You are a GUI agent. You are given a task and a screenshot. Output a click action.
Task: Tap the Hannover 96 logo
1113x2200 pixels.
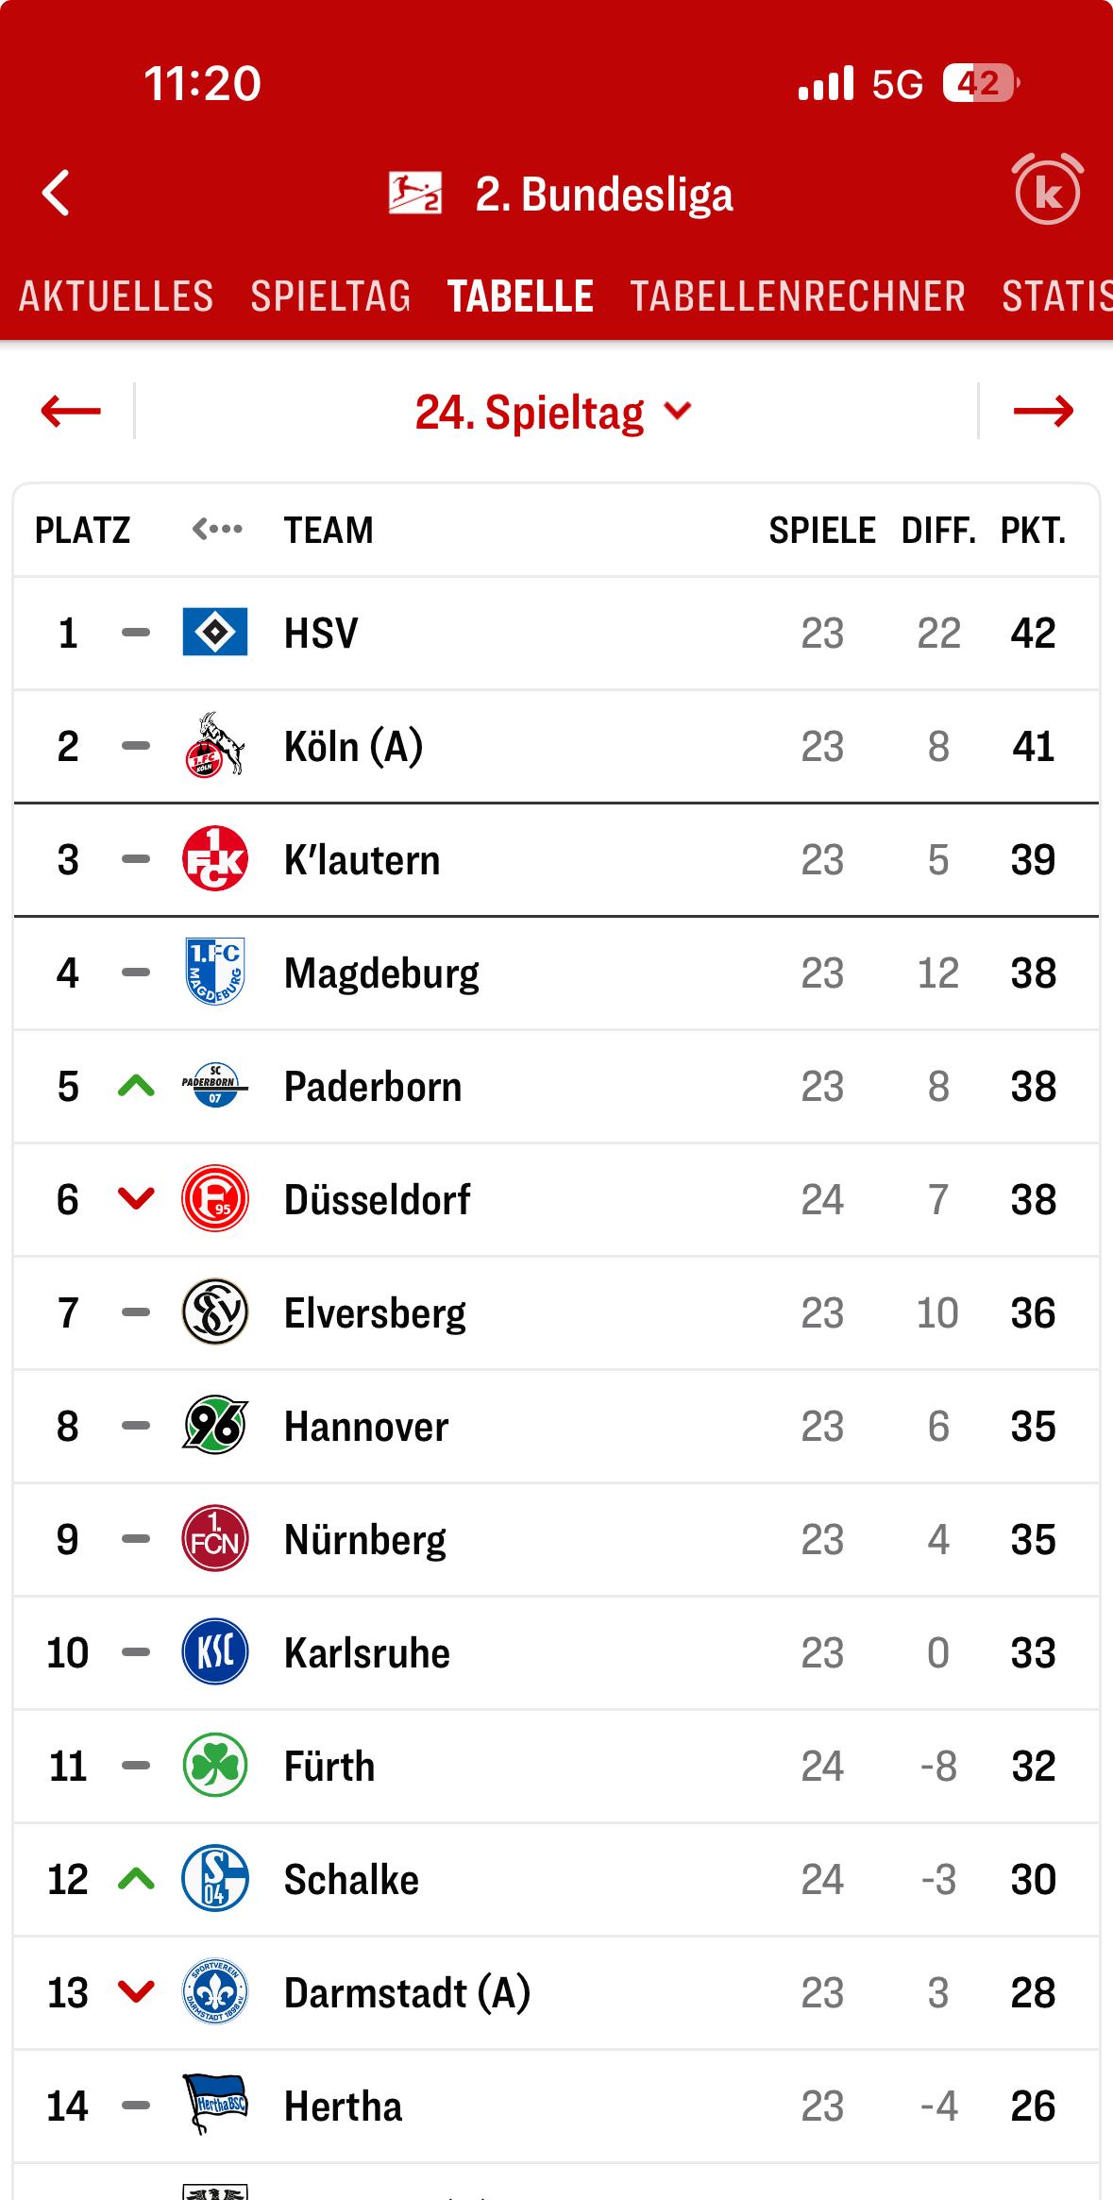click(x=215, y=1426)
